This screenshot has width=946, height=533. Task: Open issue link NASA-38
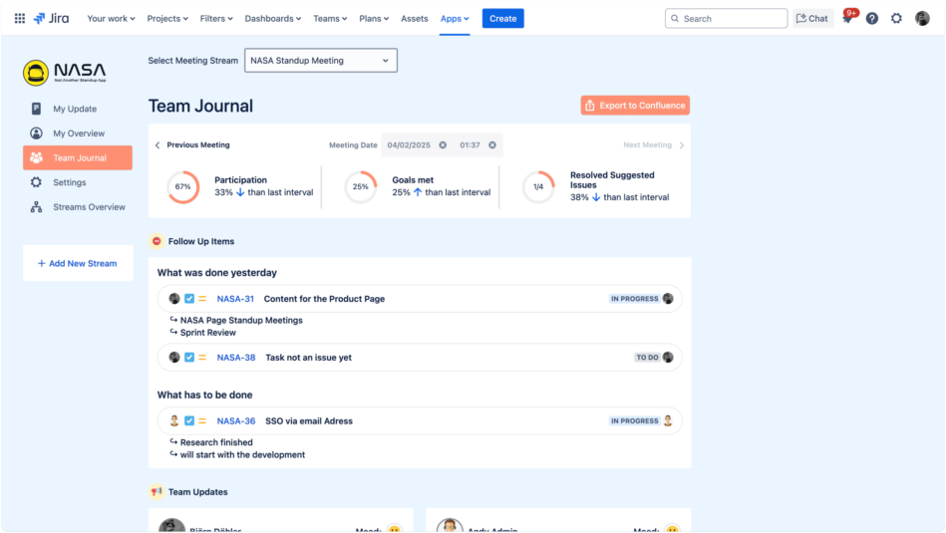(x=236, y=357)
